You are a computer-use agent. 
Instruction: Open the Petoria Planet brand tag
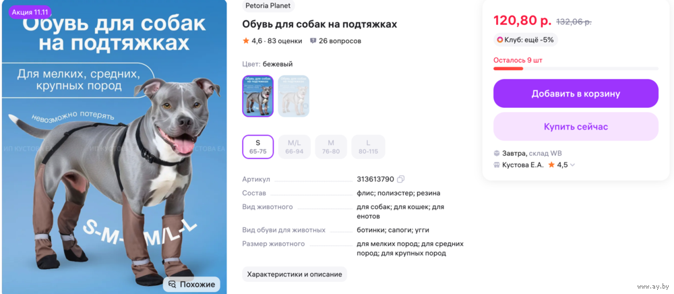coord(268,5)
